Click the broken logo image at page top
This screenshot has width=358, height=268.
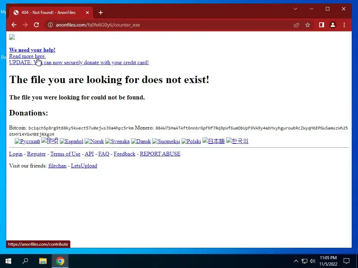pyautogui.click(x=12, y=37)
